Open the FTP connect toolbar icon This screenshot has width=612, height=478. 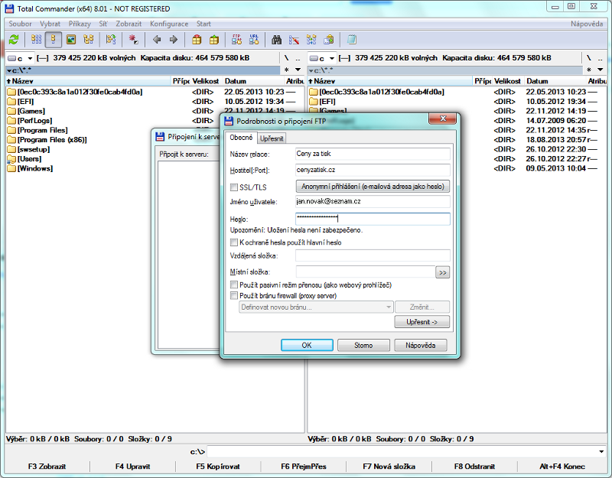coord(236,40)
